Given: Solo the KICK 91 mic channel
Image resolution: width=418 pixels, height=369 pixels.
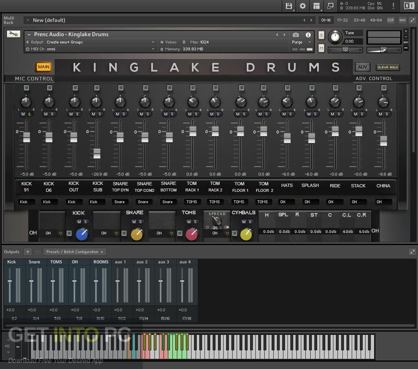Looking at the screenshot, I should [x=29, y=114].
